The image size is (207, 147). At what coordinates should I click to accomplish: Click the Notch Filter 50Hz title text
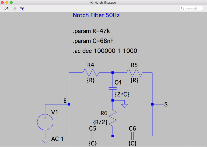(x=96, y=15)
